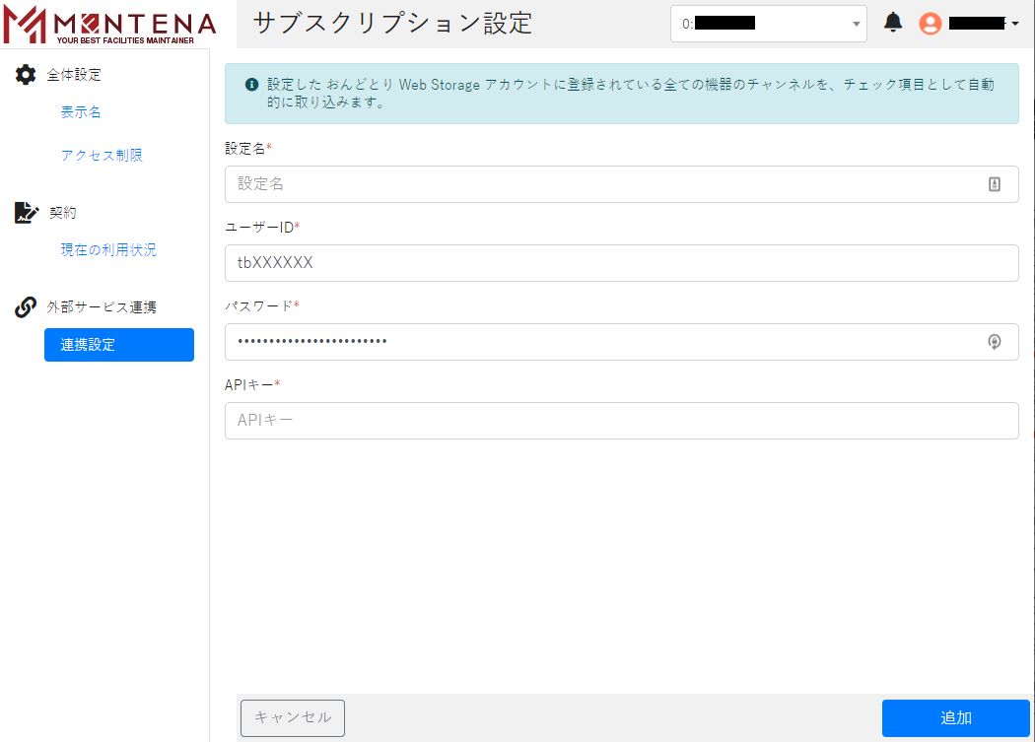Click the APIキー input field
The height and width of the screenshot is (742, 1035).
point(621,421)
